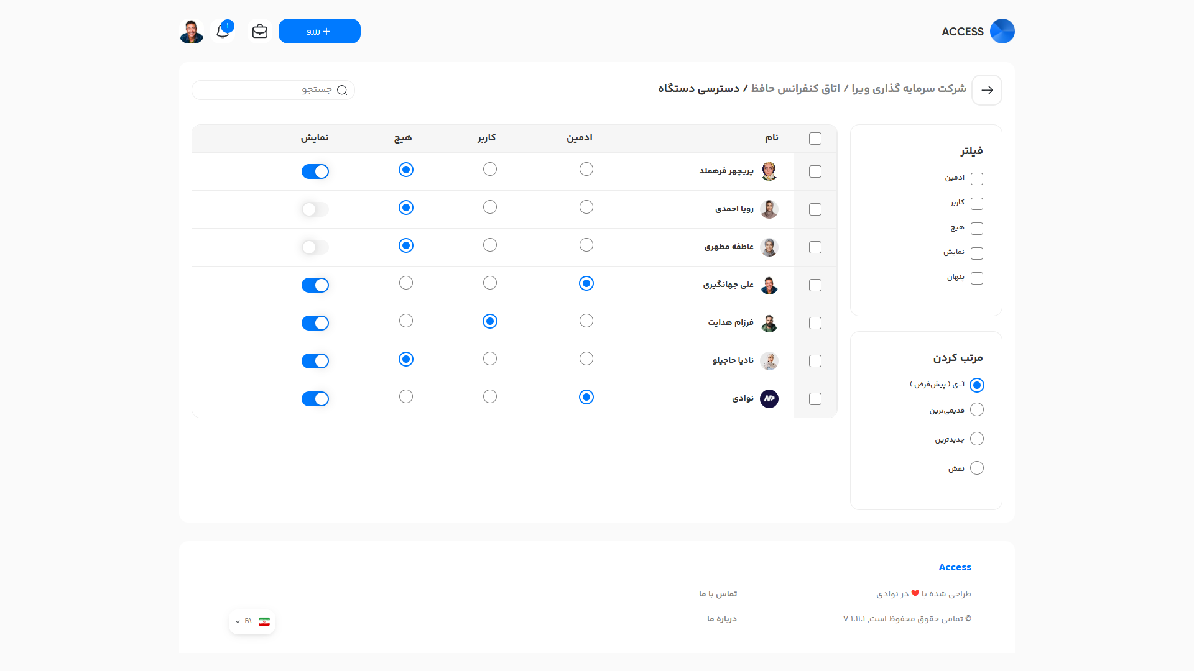Click the notification bell icon
This screenshot has height=671, width=1194.
(223, 32)
